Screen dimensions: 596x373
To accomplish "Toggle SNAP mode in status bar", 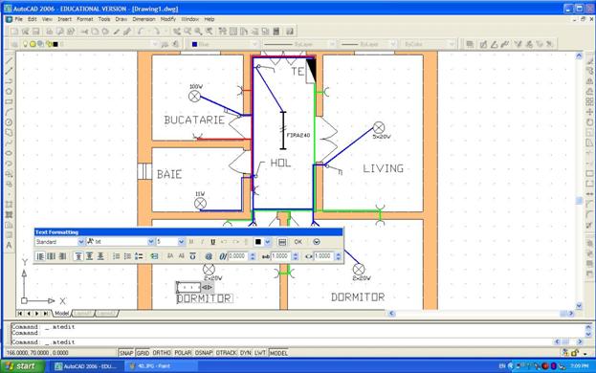I will 126,353.
